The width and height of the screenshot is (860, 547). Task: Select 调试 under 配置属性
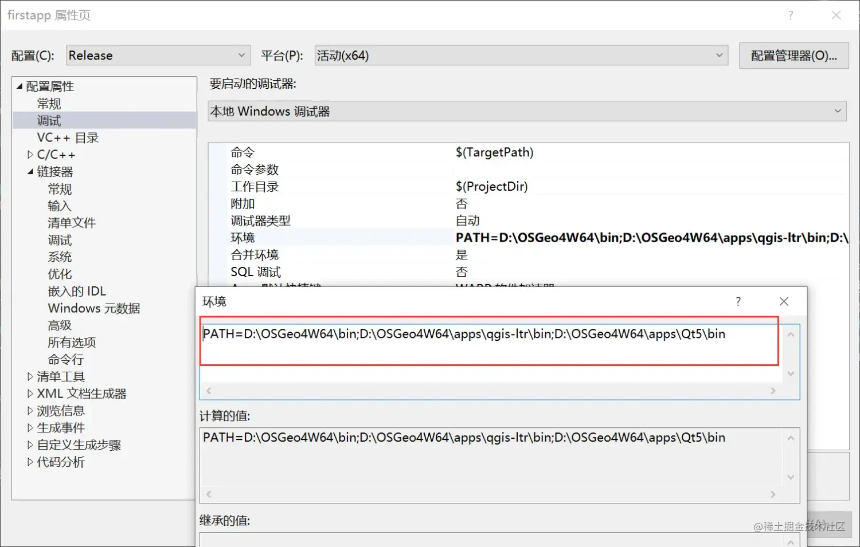(49, 120)
